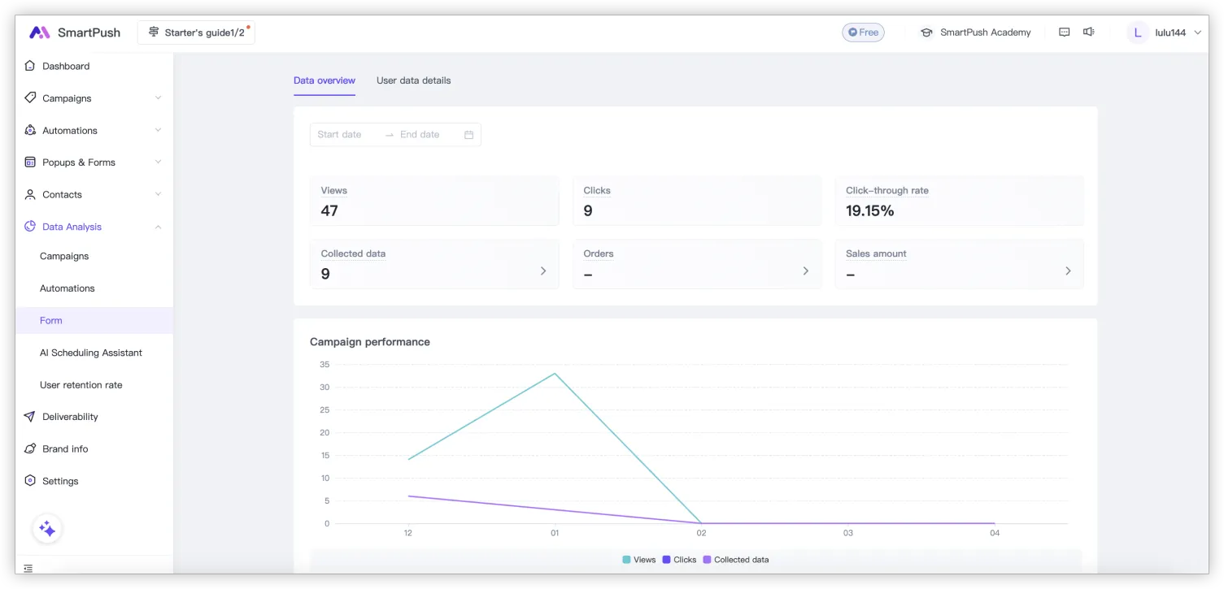Expand the Campaigns sidebar menu chevron
The height and width of the screenshot is (589, 1224).
click(x=158, y=98)
